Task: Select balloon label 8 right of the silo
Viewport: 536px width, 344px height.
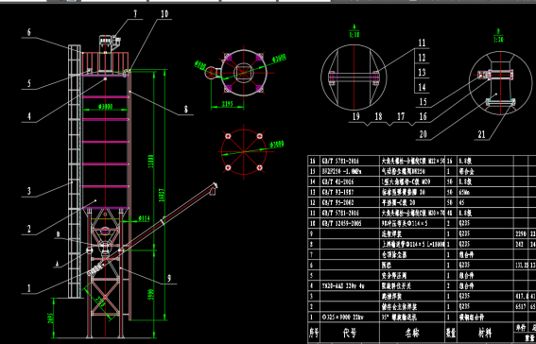Action: coord(185,110)
